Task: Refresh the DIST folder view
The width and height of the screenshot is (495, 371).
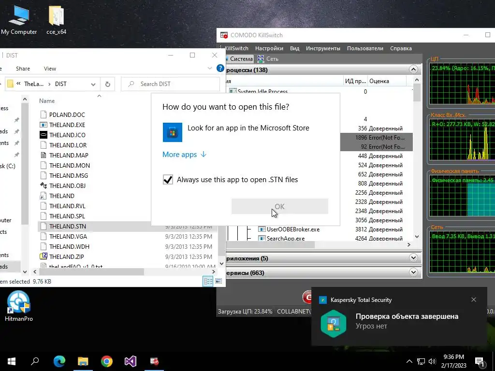Action: click(x=108, y=84)
